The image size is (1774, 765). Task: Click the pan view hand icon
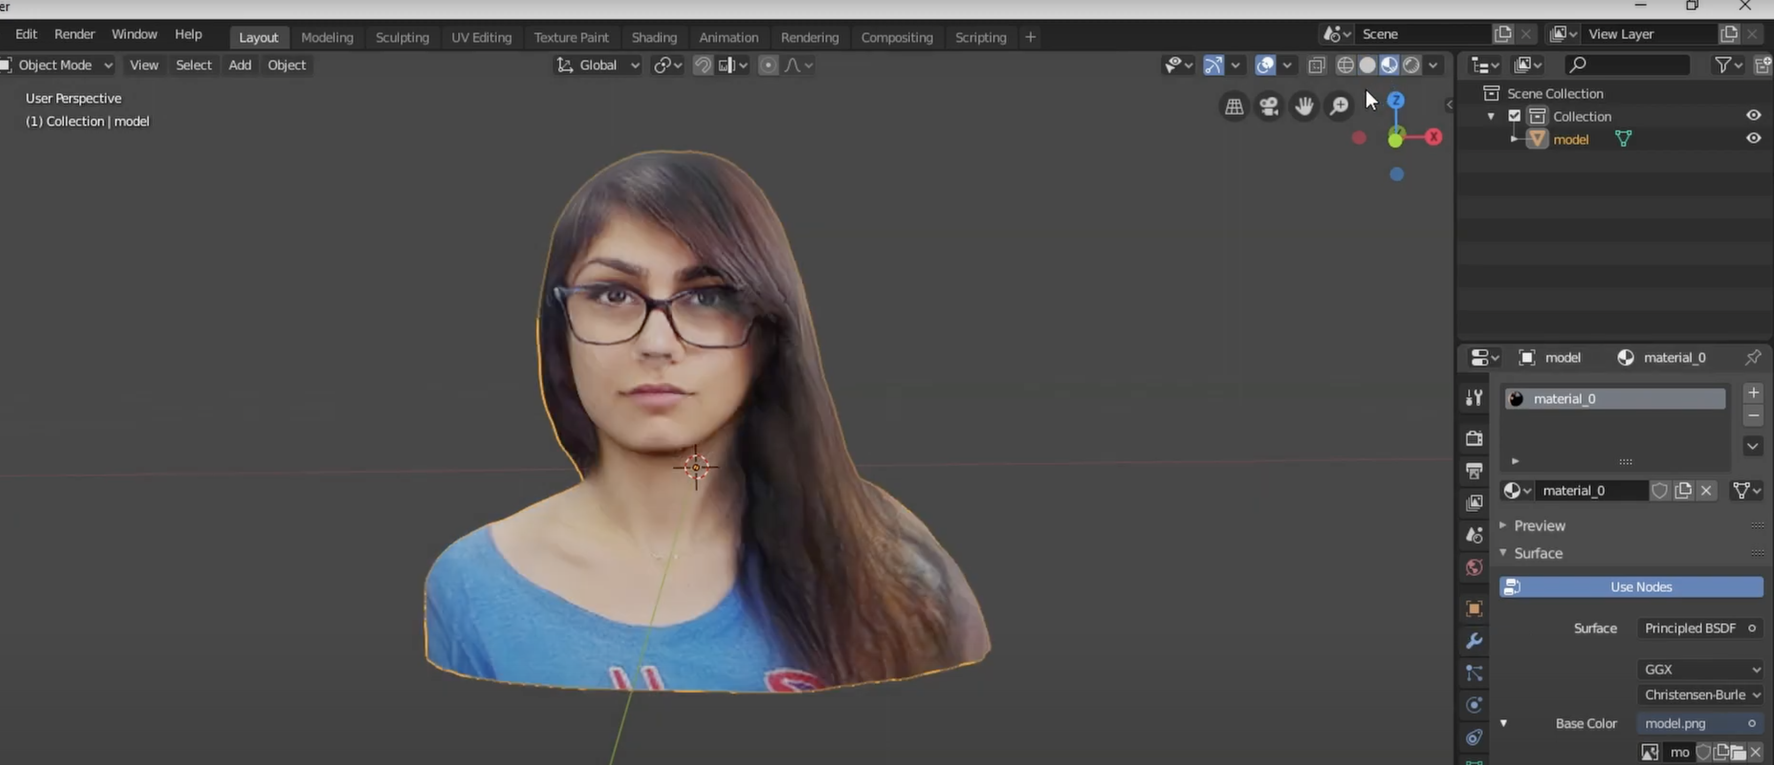pyautogui.click(x=1304, y=106)
